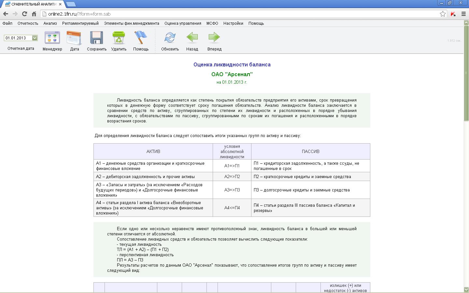469x293 pixels.
Task: Close the СРАВНИТЕЛЬНЫЙ АНАЛИТИ tab
Action: (x=60, y=4)
